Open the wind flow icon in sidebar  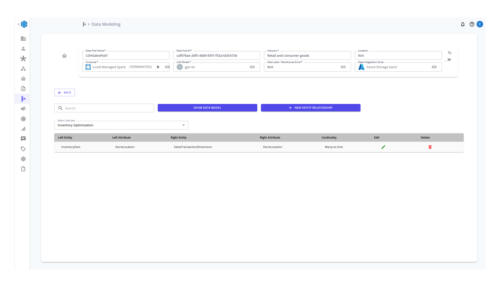(x=23, y=109)
